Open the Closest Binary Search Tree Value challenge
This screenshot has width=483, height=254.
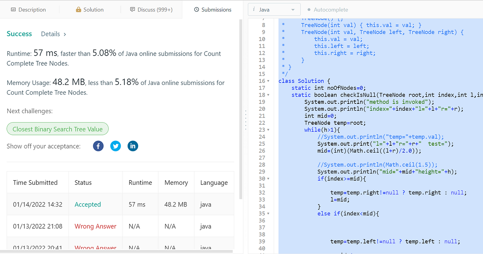pos(57,129)
